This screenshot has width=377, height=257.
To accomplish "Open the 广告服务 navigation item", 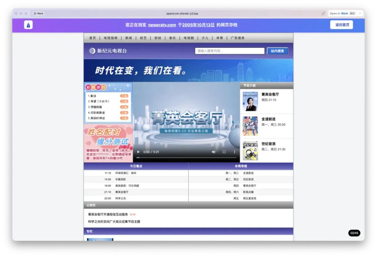I will tap(238, 38).
